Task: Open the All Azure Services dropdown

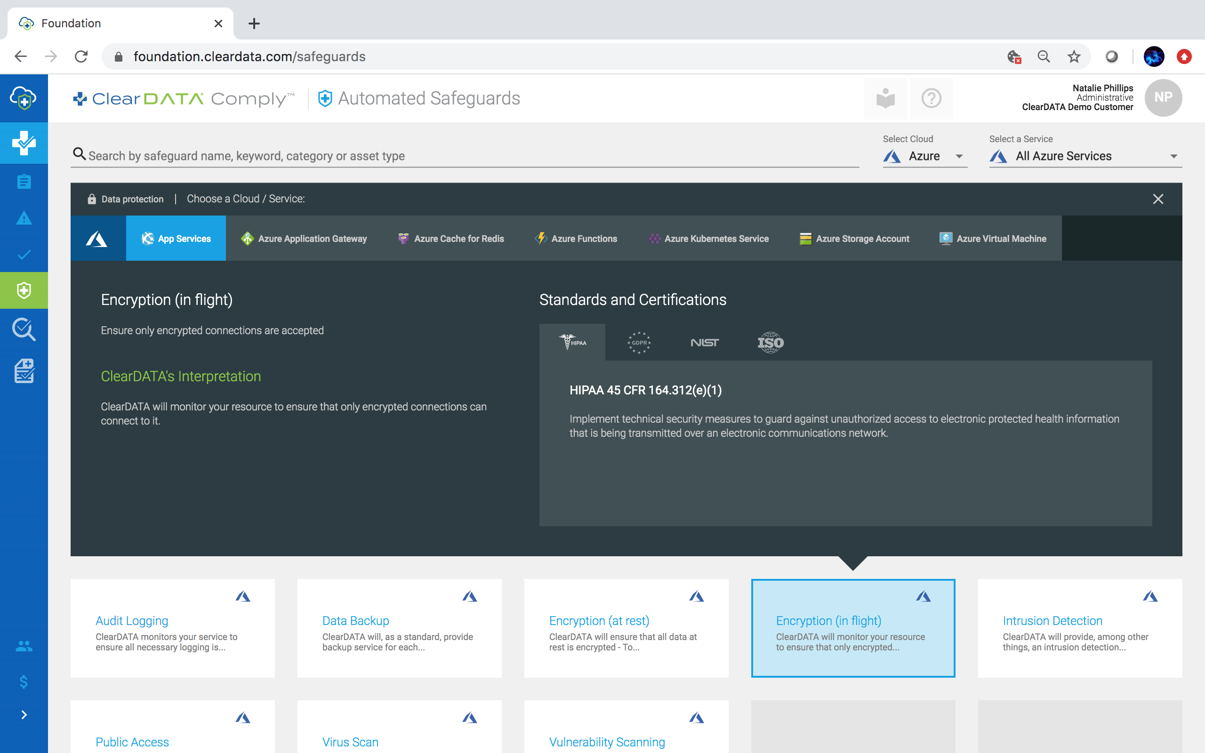Action: pos(1085,156)
